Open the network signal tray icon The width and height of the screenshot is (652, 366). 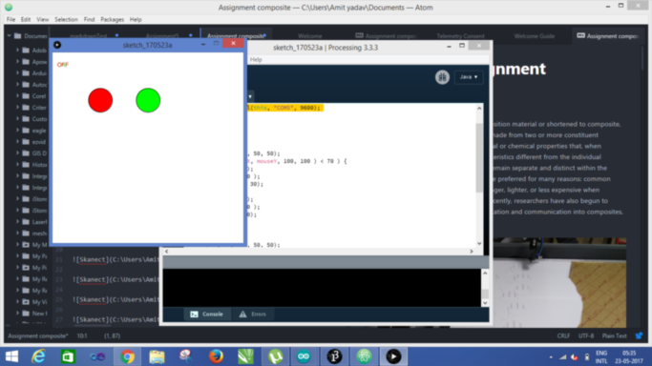(x=563, y=356)
